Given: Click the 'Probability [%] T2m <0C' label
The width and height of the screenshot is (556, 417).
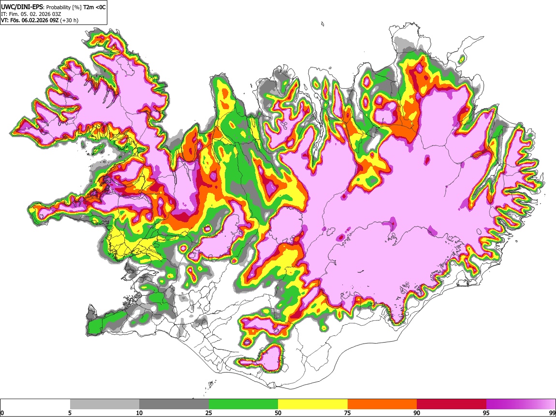Looking at the screenshot, I should (76, 7).
